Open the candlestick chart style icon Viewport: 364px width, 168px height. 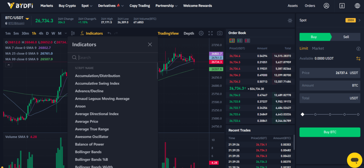coord(73,33)
